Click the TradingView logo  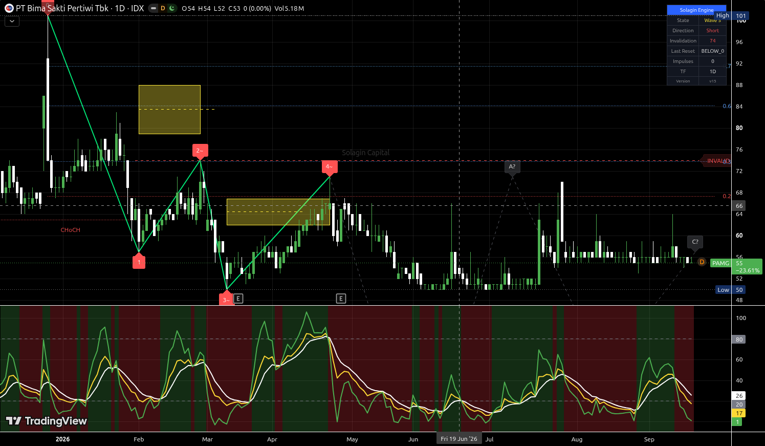coord(47,421)
